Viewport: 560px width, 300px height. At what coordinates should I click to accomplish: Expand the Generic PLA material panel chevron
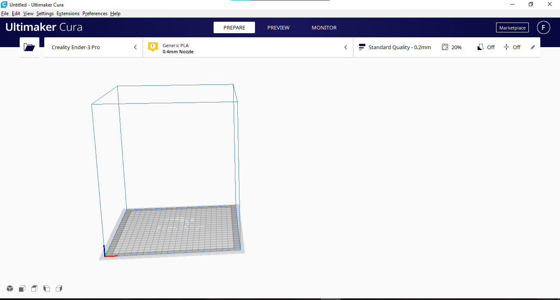click(346, 47)
